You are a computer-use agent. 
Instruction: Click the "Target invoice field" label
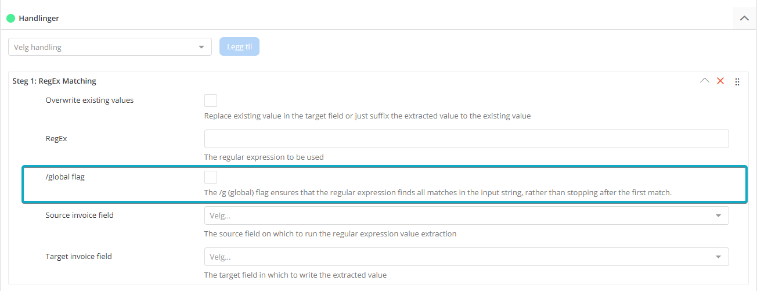pos(79,256)
